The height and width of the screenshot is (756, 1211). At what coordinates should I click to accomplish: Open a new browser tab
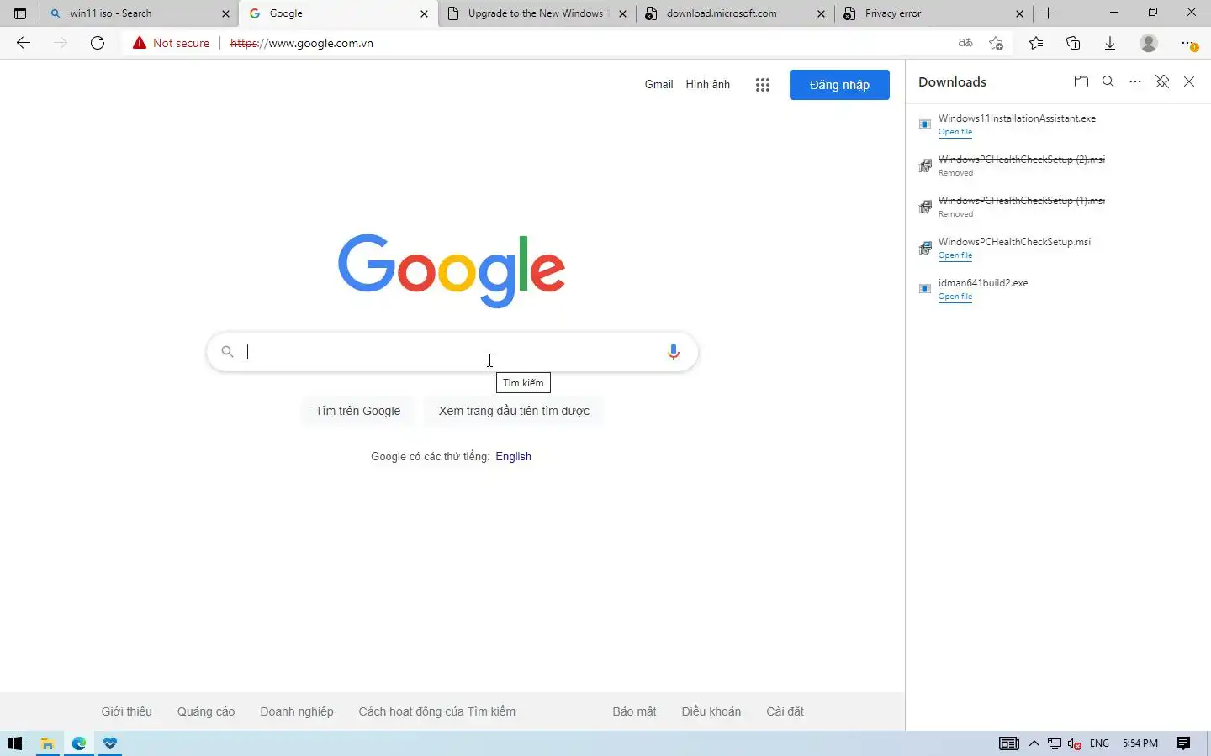pyautogui.click(x=1048, y=13)
